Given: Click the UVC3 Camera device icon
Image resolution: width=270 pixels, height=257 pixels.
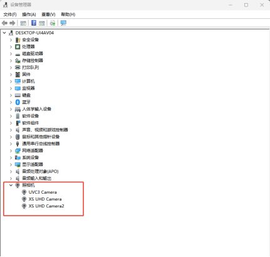Looking at the screenshot, I should 24,192.
